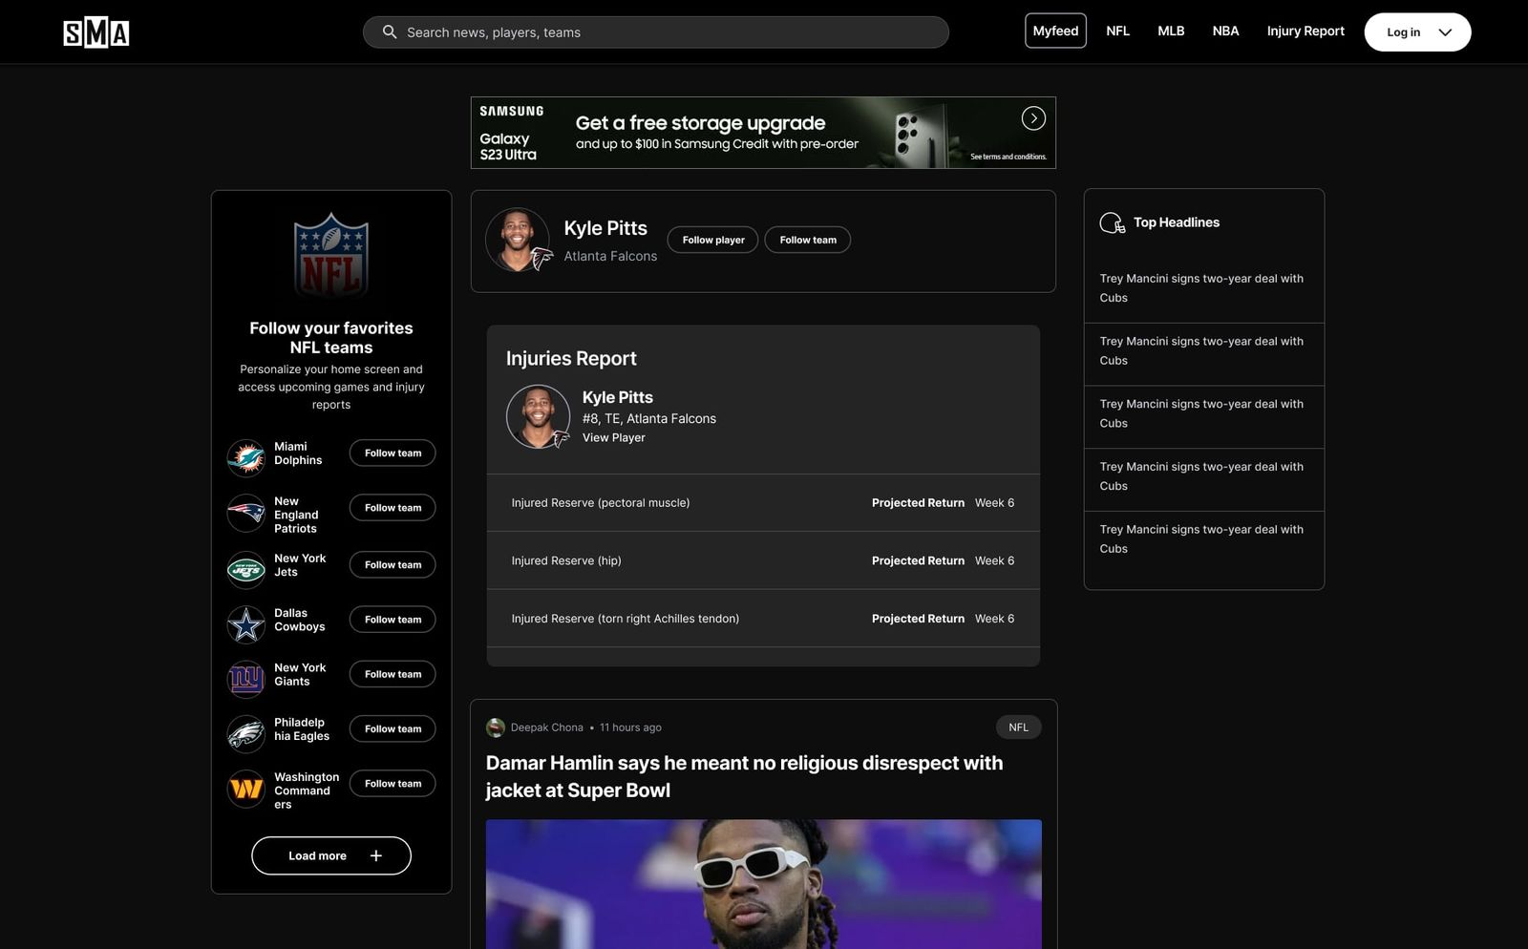Click the Dallas Cowboys star logo

pos(246,625)
